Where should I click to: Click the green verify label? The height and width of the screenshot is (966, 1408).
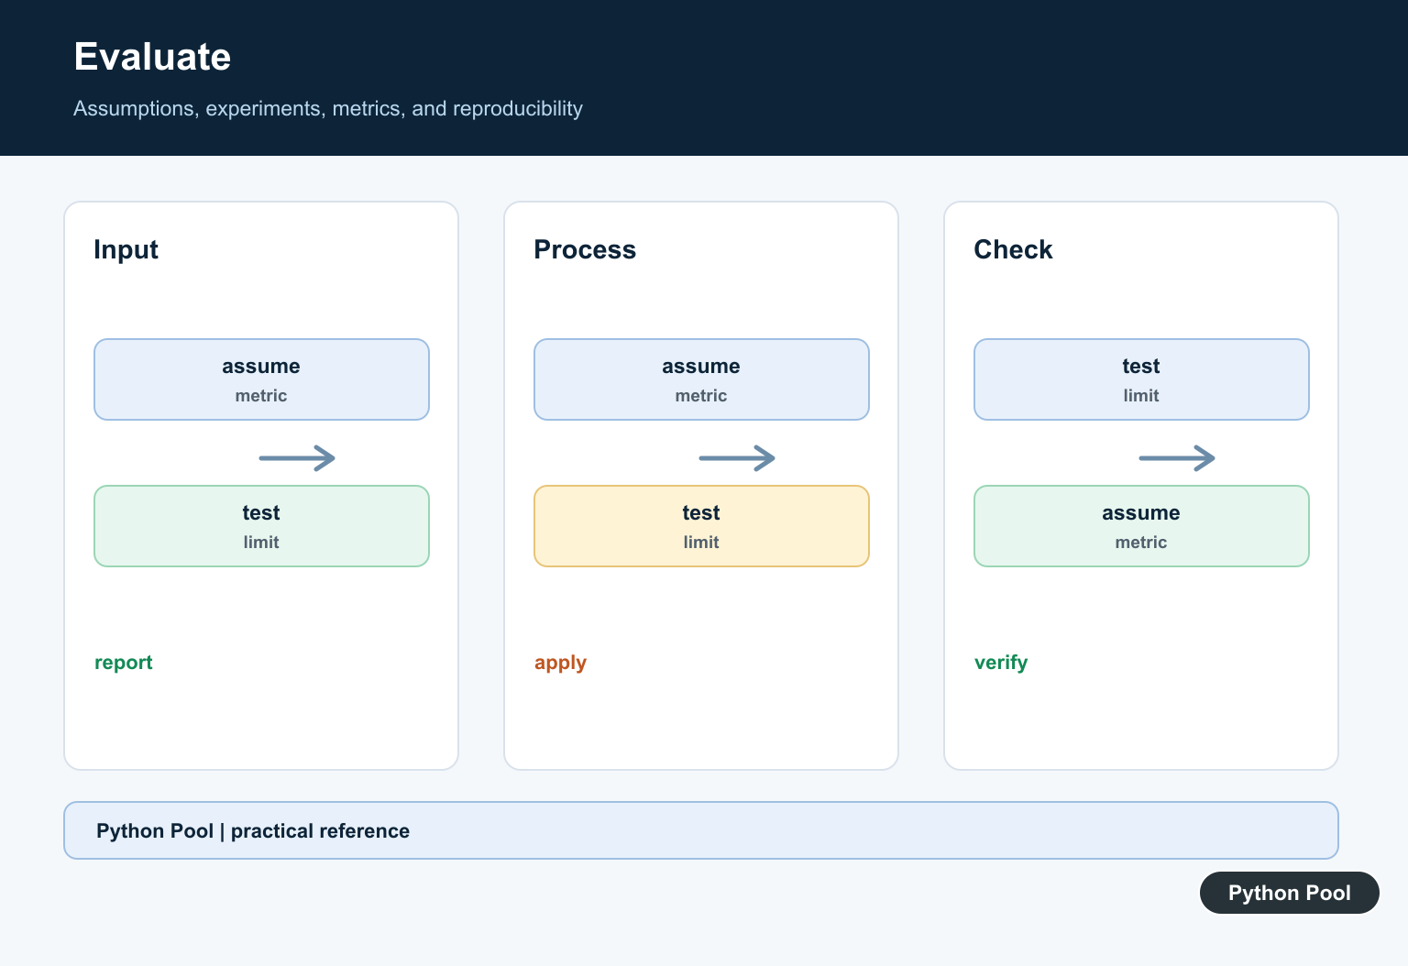pyautogui.click(x=1001, y=663)
